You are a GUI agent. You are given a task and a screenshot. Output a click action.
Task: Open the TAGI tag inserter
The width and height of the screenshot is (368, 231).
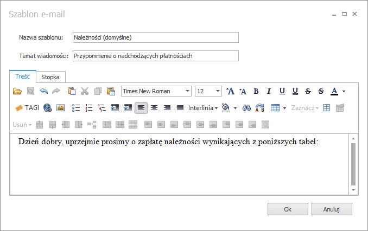(x=27, y=108)
